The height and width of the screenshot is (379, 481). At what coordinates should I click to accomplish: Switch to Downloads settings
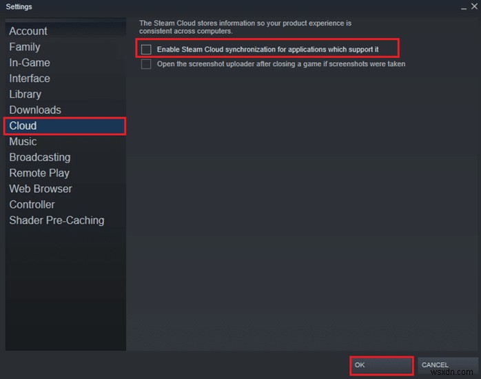(35, 110)
